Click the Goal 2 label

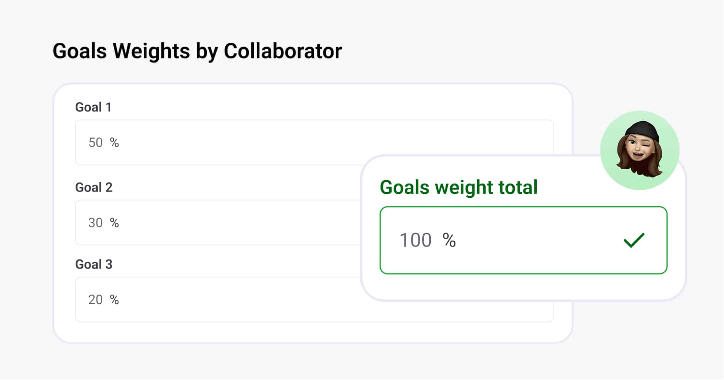[x=94, y=187]
